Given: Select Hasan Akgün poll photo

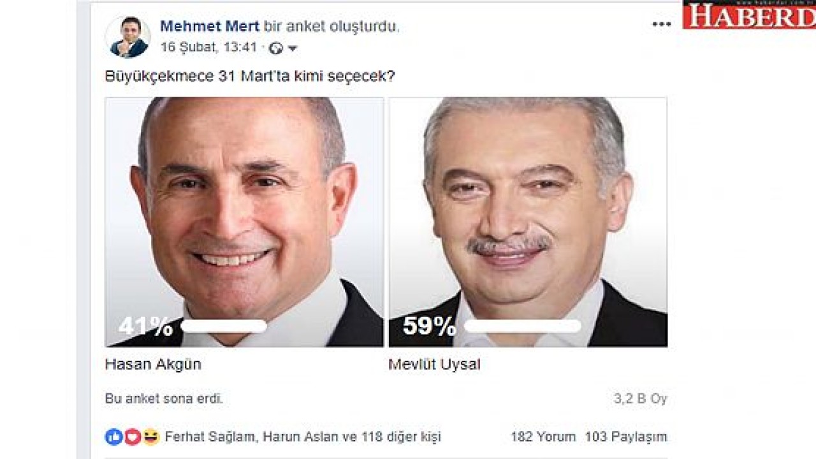Looking at the screenshot, I should [x=244, y=222].
